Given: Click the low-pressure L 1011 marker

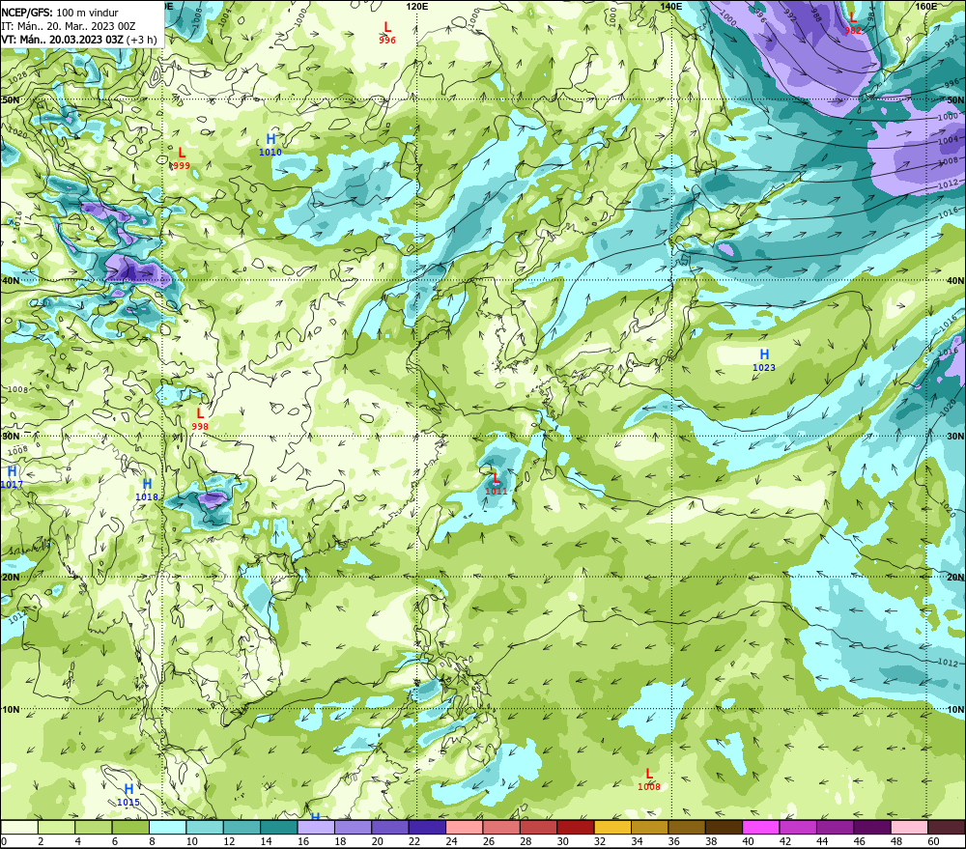Looking at the screenshot, I should pyautogui.click(x=496, y=484).
